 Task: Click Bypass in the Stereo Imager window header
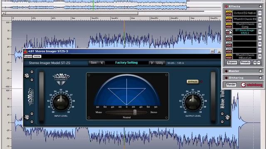tap(28, 56)
